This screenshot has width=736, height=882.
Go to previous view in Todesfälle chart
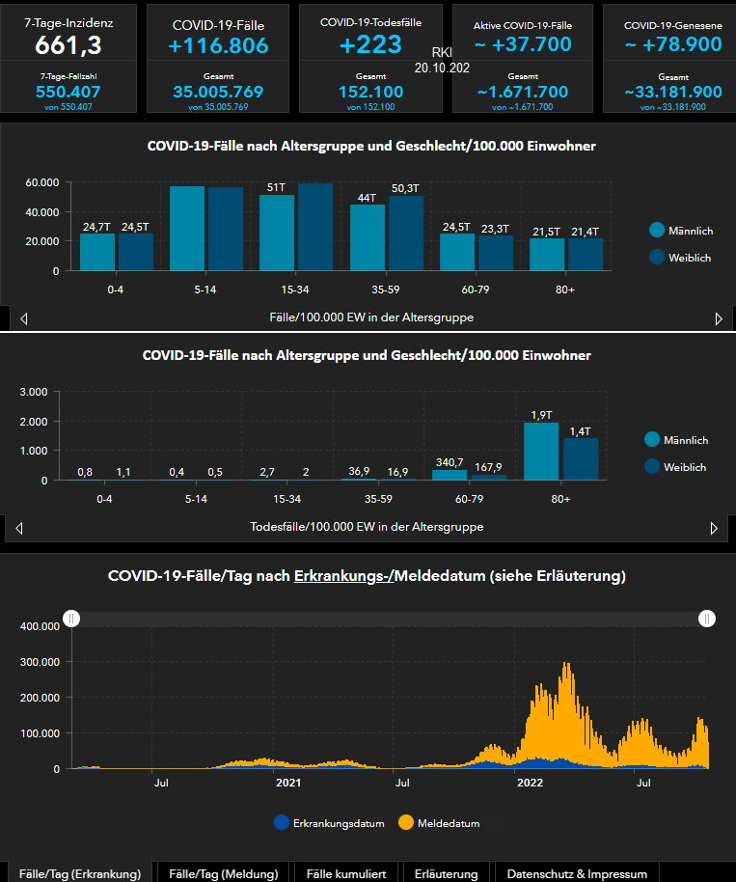click(x=19, y=528)
